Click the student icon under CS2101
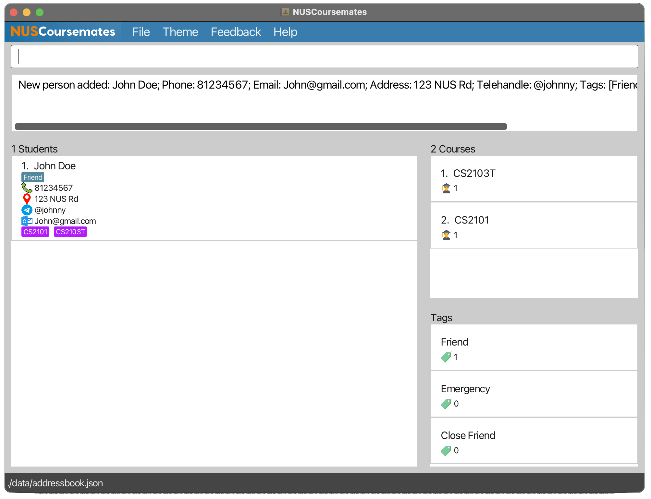Image resolution: width=651 pixels, height=499 pixels. (446, 235)
